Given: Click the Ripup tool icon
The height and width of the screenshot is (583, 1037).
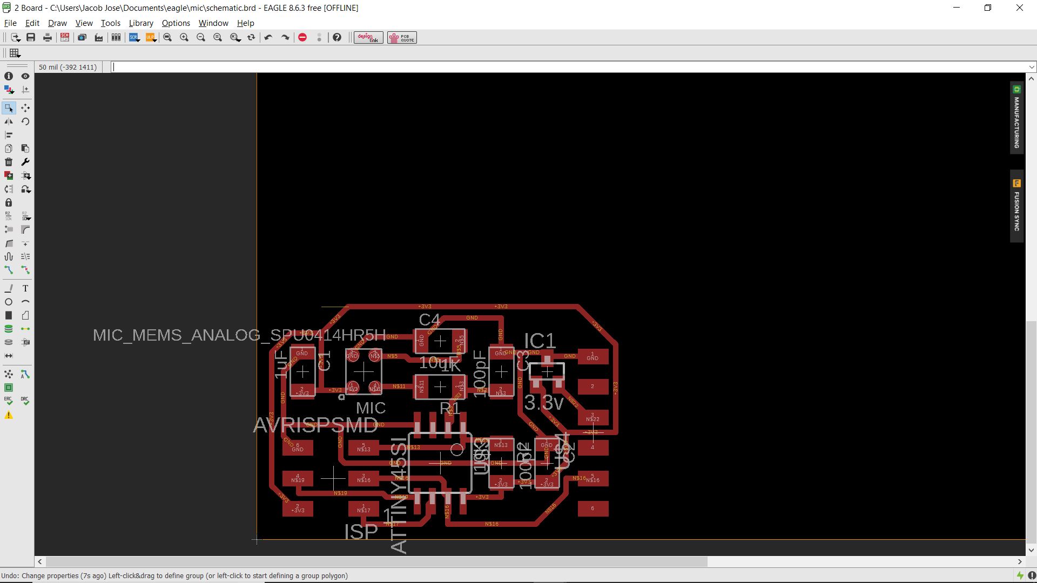Looking at the screenshot, I should (25, 270).
